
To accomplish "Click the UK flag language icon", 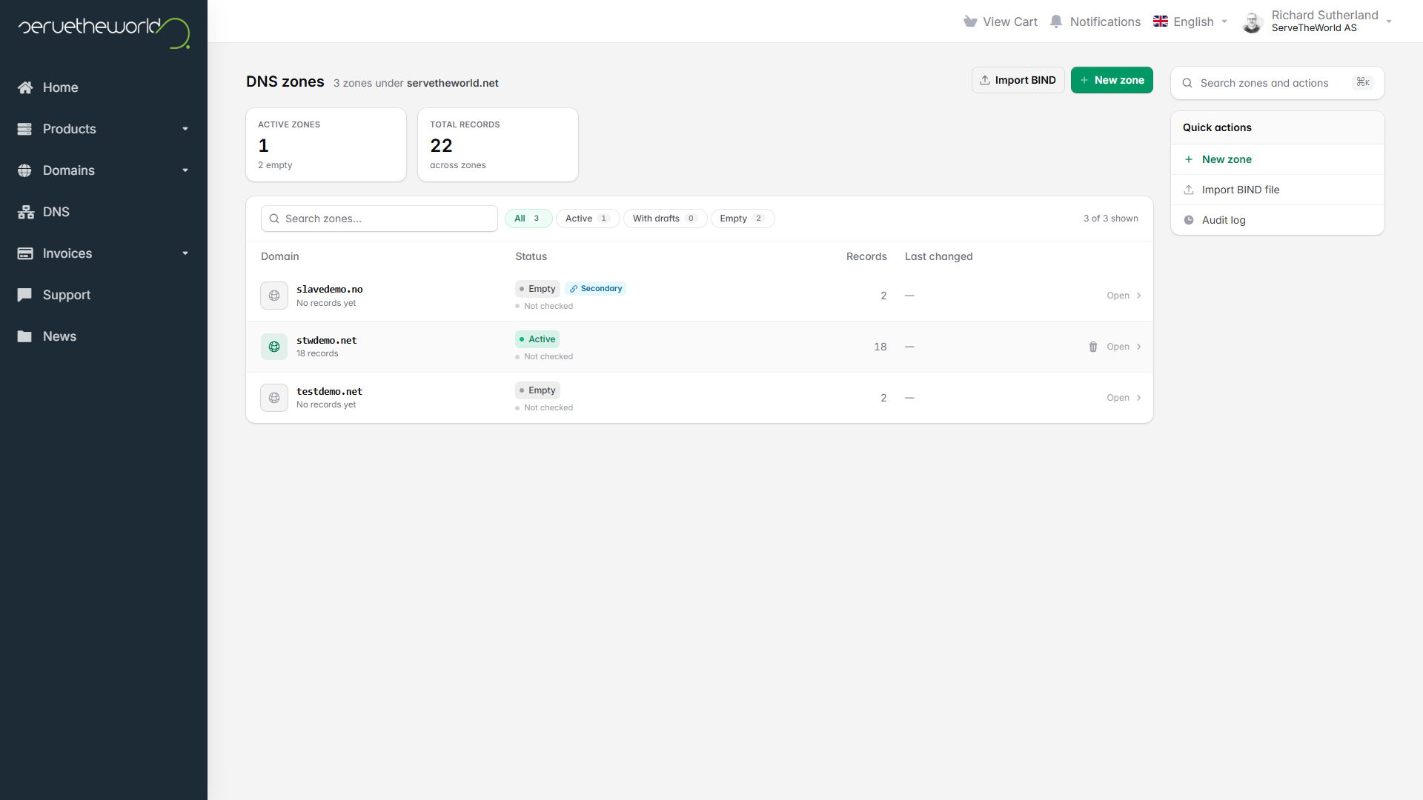I will pos(1161,21).
